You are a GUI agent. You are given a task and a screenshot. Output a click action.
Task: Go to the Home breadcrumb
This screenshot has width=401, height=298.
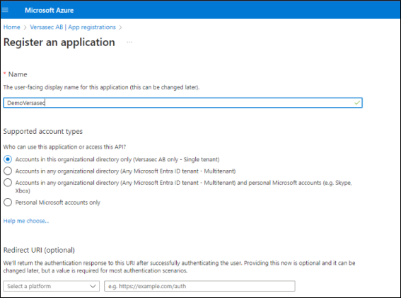(x=11, y=27)
